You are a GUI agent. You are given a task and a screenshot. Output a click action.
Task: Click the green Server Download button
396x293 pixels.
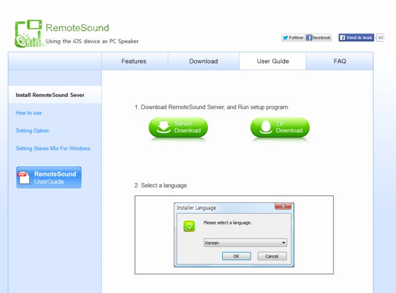click(x=178, y=127)
